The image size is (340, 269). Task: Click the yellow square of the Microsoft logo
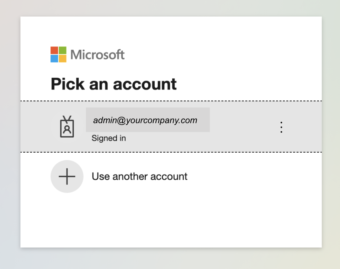[63, 59]
